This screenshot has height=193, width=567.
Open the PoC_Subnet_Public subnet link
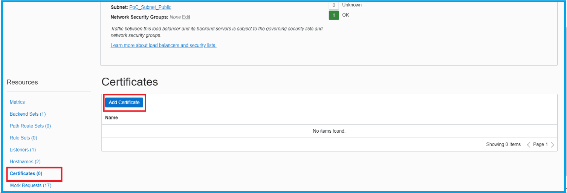coord(150,7)
